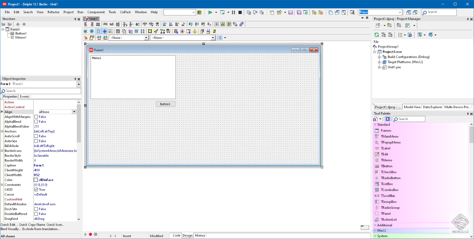474x239 pixels.
Task: Switch to the Code tab
Action: click(177, 235)
